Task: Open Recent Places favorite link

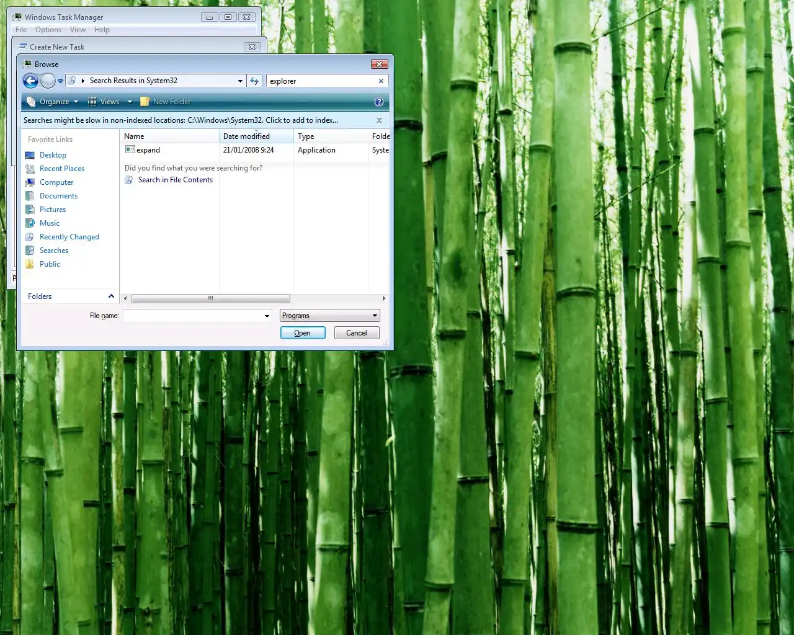Action: tap(62, 169)
